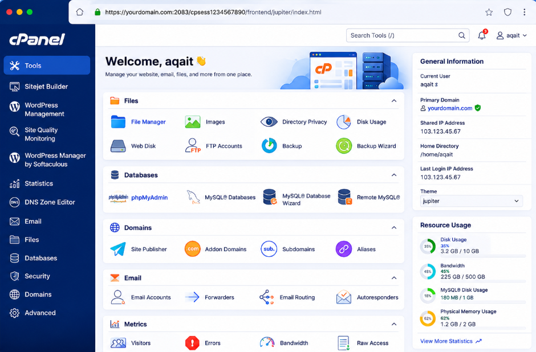Open the MySQL Databases dolphin icon
This screenshot has width=536, height=352.
coord(193,197)
